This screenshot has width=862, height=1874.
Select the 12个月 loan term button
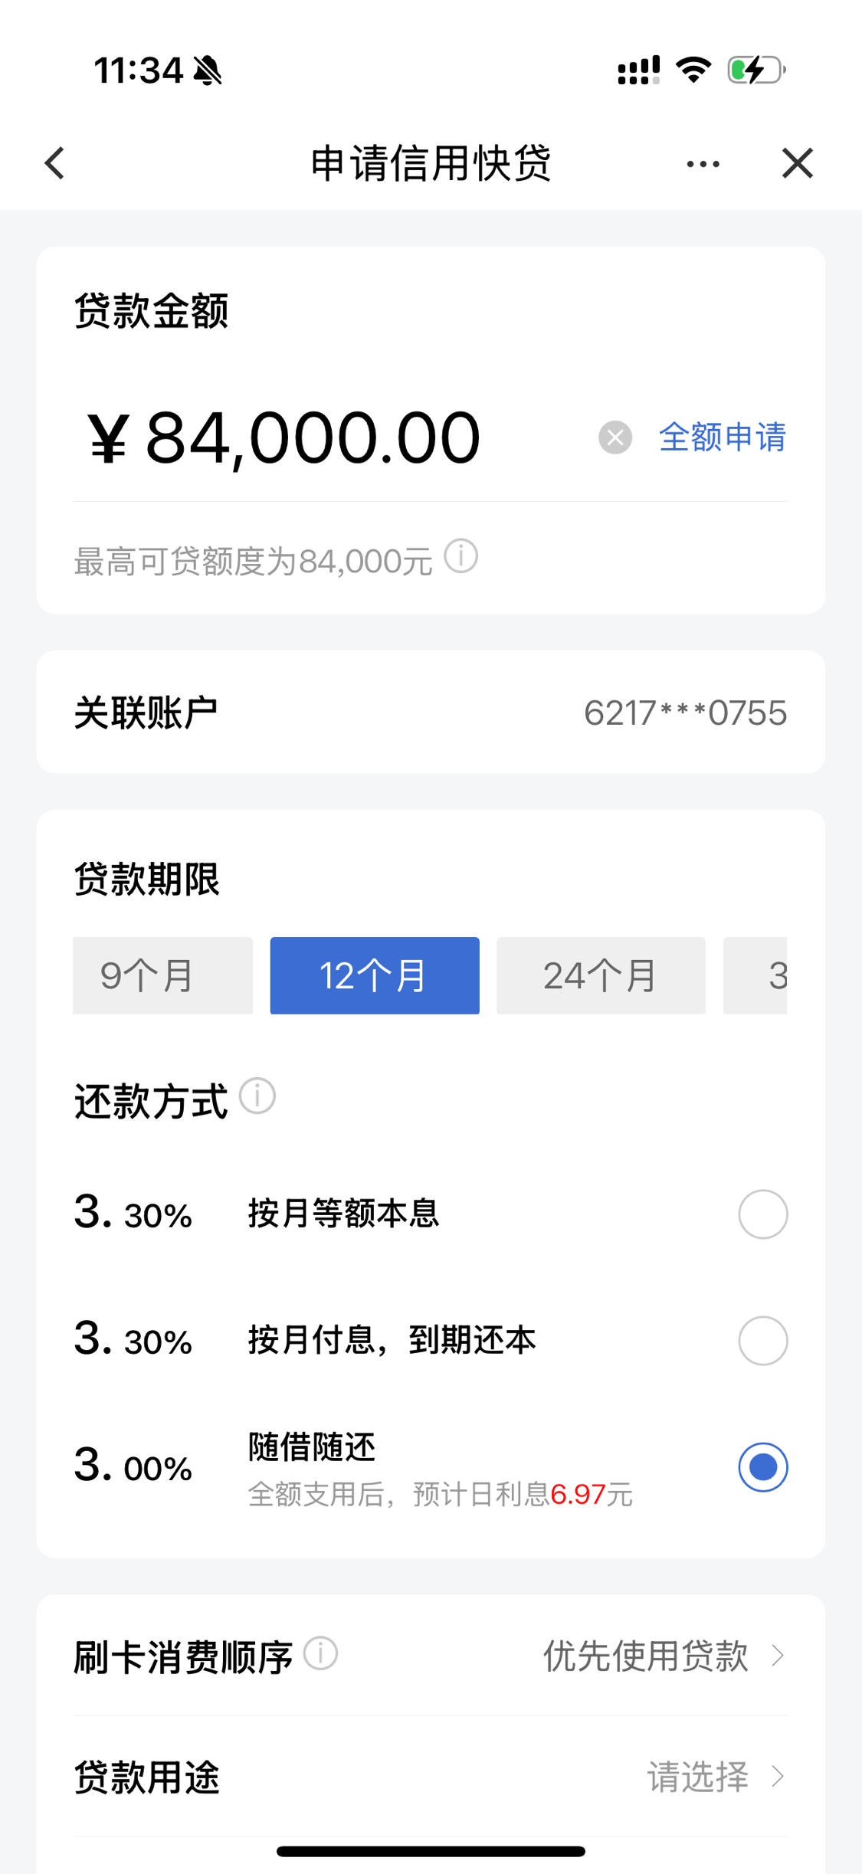pos(375,975)
